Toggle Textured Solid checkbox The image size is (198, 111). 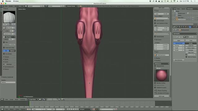[x=155, y=66]
